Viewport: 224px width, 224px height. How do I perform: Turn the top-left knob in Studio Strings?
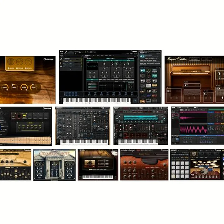click(x=125, y=162)
